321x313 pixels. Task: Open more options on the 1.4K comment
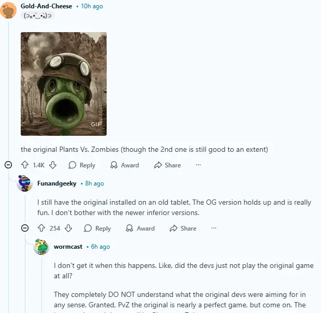click(198, 165)
